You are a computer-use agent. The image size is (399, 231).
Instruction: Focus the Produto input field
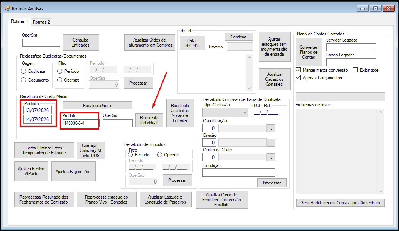tap(80, 123)
